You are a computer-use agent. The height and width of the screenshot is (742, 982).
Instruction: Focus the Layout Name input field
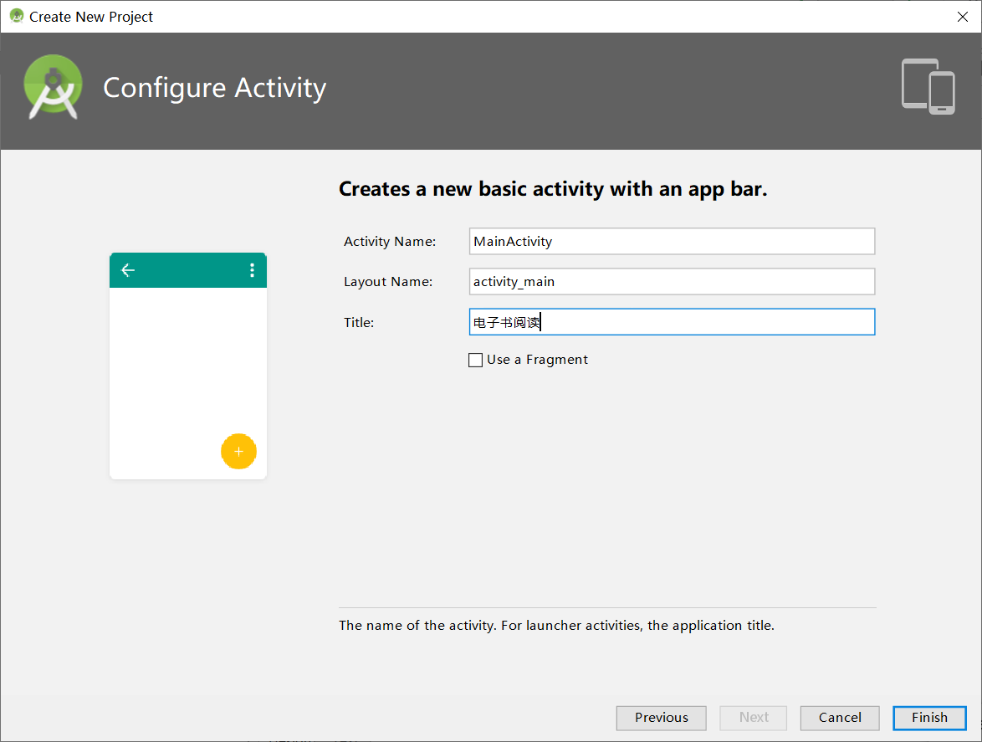click(672, 282)
